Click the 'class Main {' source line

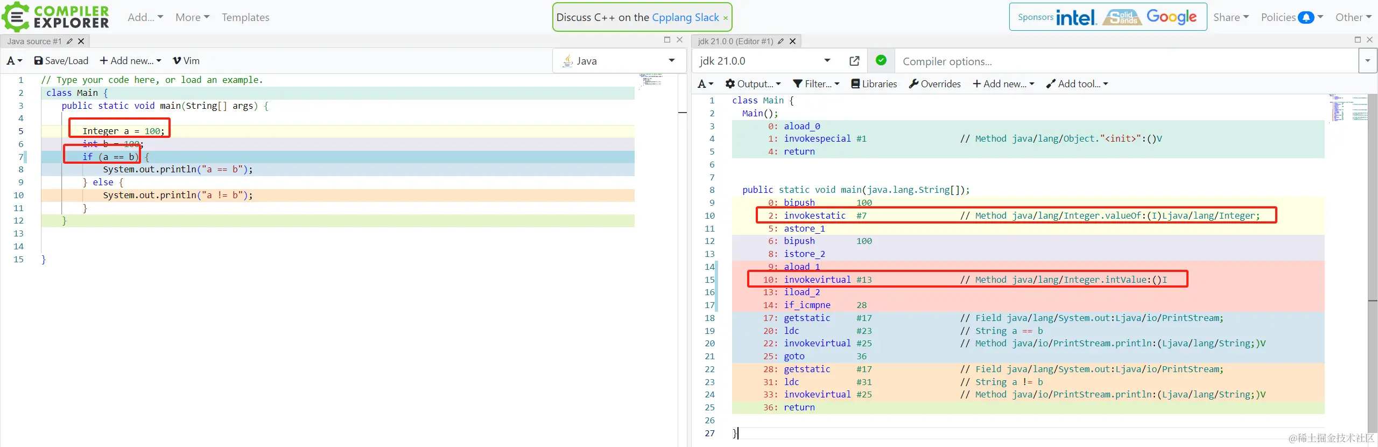pyautogui.click(x=77, y=93)
